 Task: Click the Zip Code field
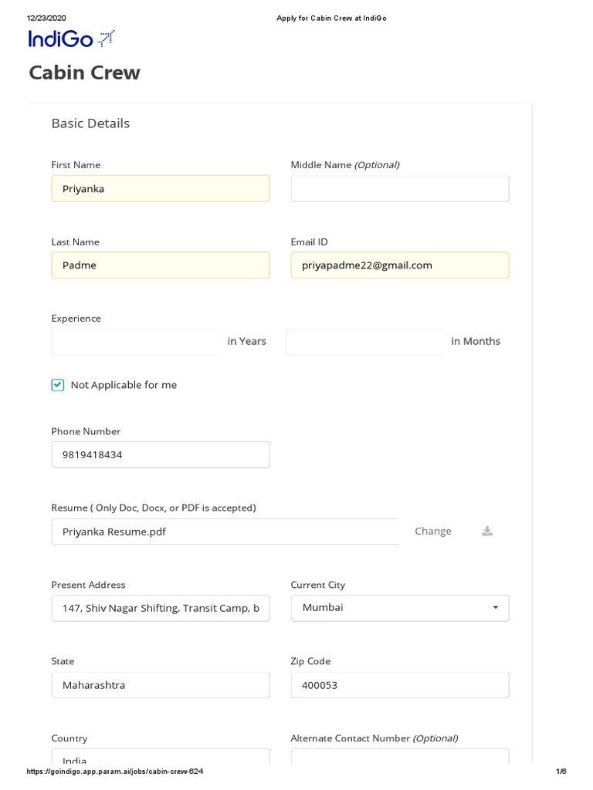(x=400, y=685)
